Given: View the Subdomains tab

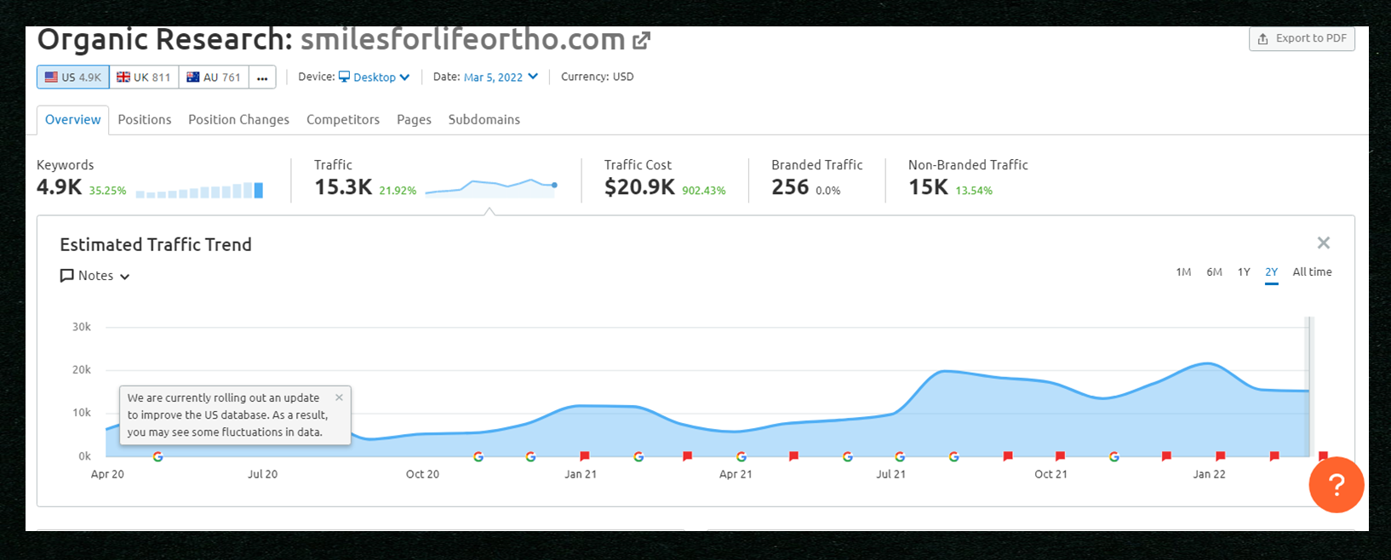Looking at the screenshot, I should point(484,119).
